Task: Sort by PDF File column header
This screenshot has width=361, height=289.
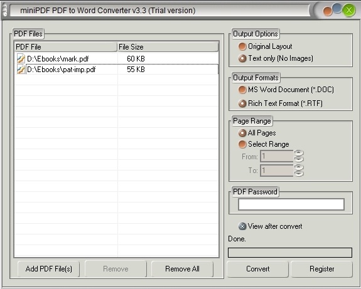Action: click(x=66, y=47)
